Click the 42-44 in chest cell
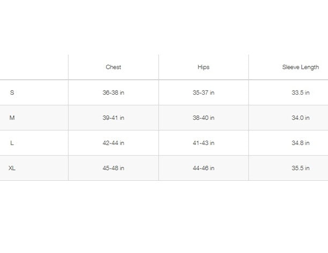328x253 pixels. (x=113, y=143)
